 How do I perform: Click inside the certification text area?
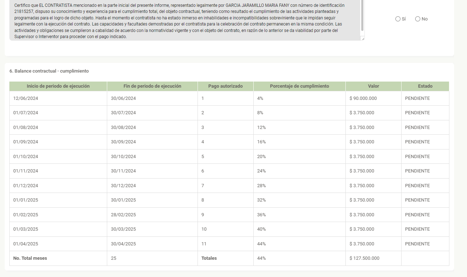185,20
